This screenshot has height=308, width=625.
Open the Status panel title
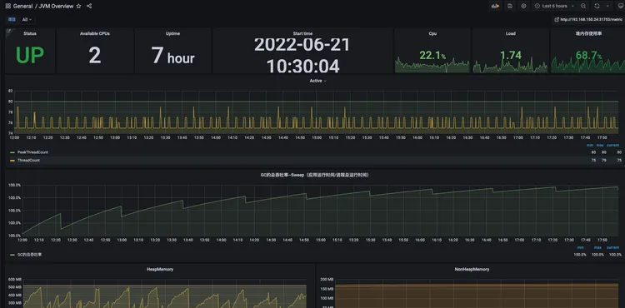click(x=30, y=34)
